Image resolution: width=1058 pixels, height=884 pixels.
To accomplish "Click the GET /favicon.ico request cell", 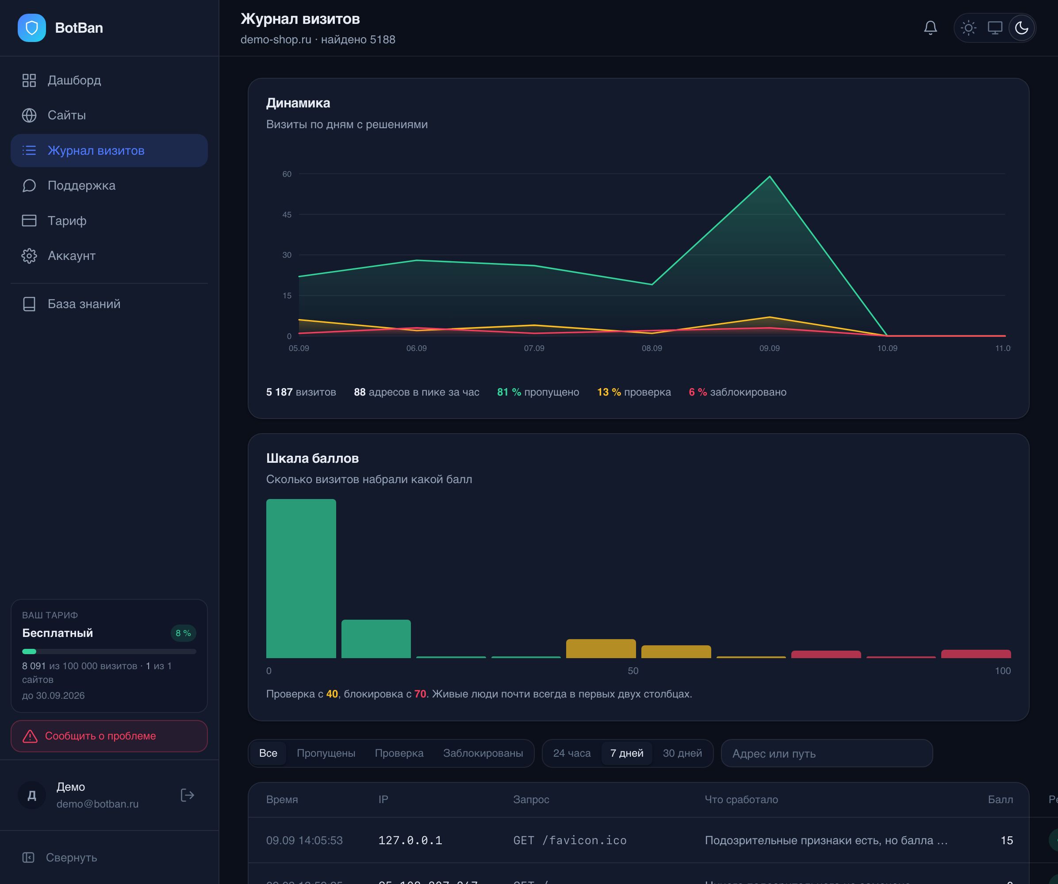I will tap(570, 840).
